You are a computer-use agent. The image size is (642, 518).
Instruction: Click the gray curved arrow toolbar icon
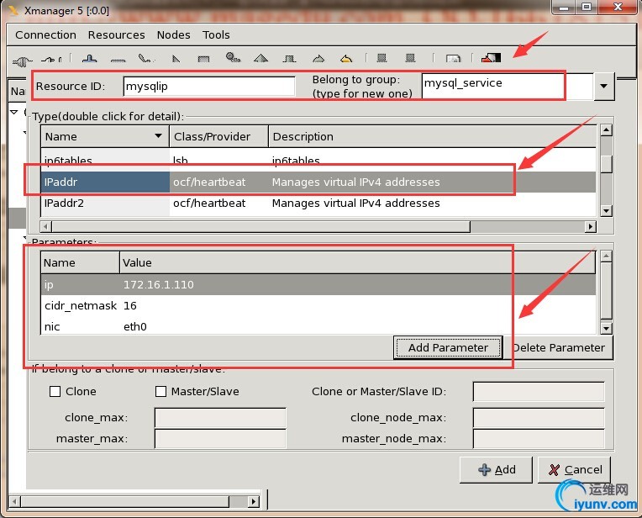(x=318, y=59)
